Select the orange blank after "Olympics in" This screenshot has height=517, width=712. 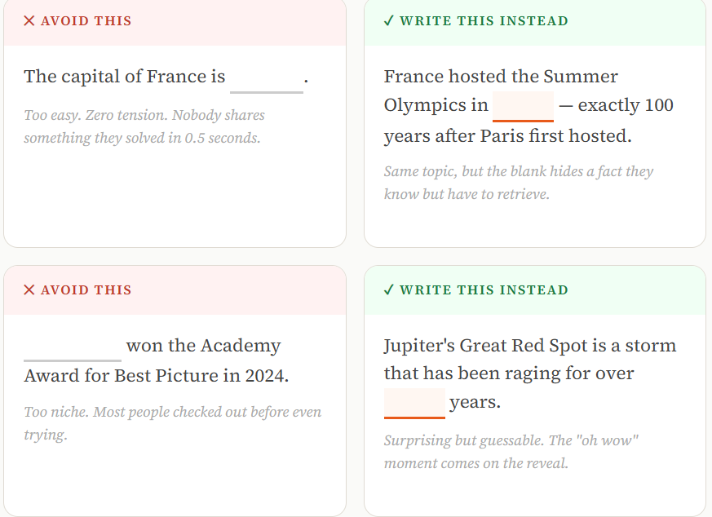pyautogui.click(x=523, y=107)
